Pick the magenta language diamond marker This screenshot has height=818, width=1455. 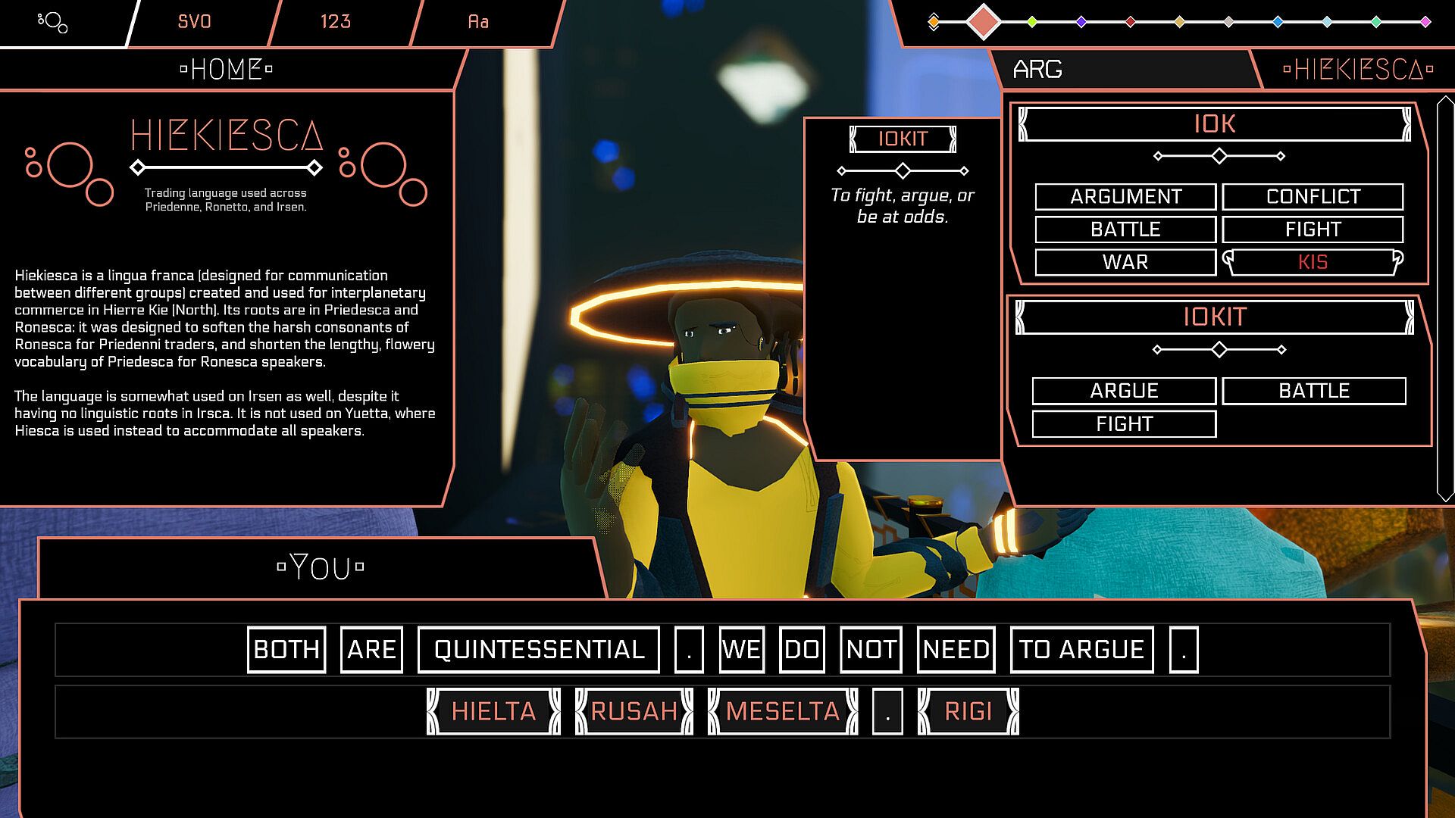[1425, 22]
